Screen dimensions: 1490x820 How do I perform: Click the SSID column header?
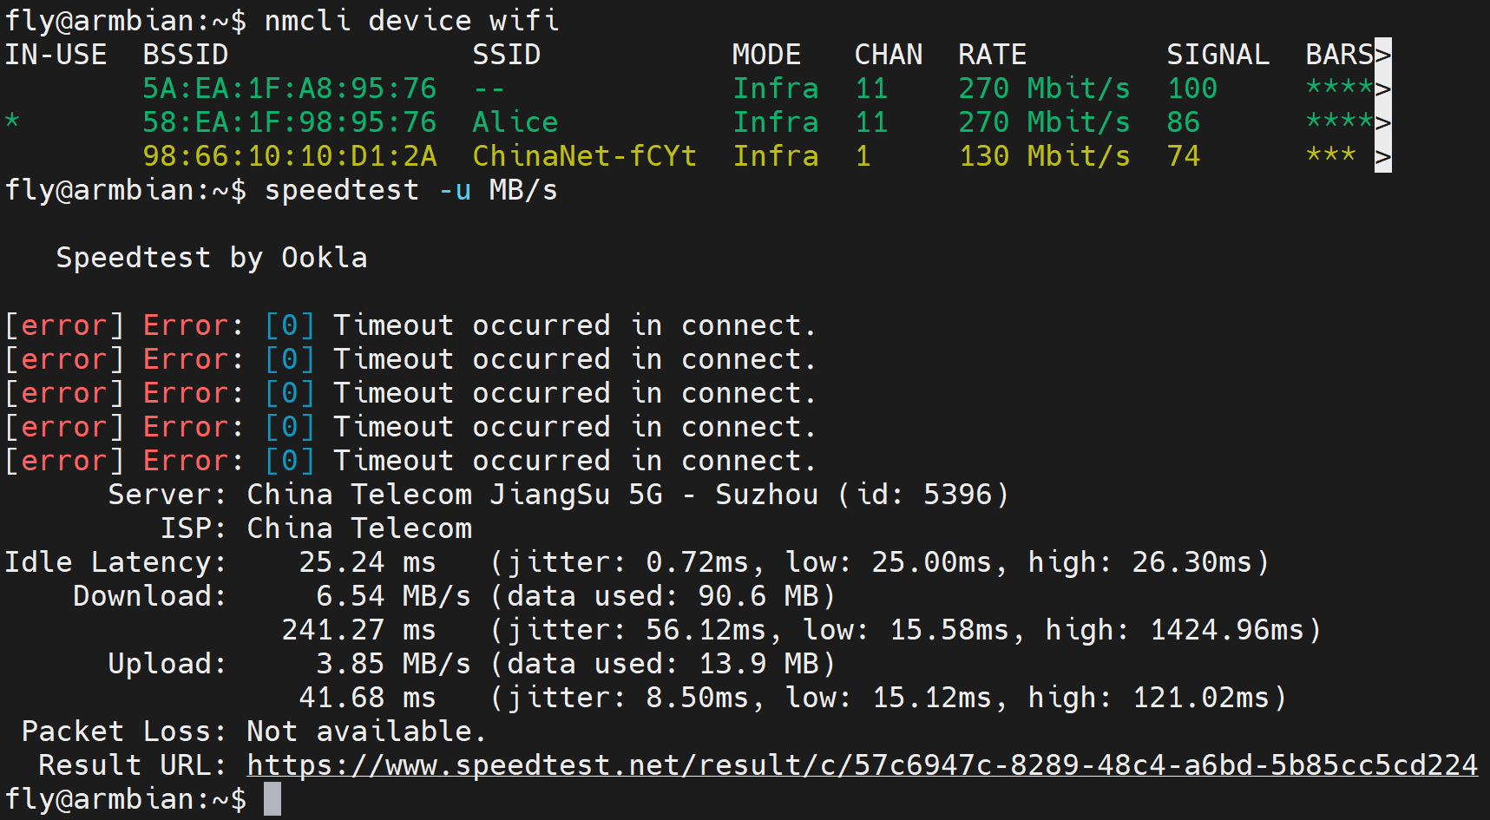click(x=507, y=55)
